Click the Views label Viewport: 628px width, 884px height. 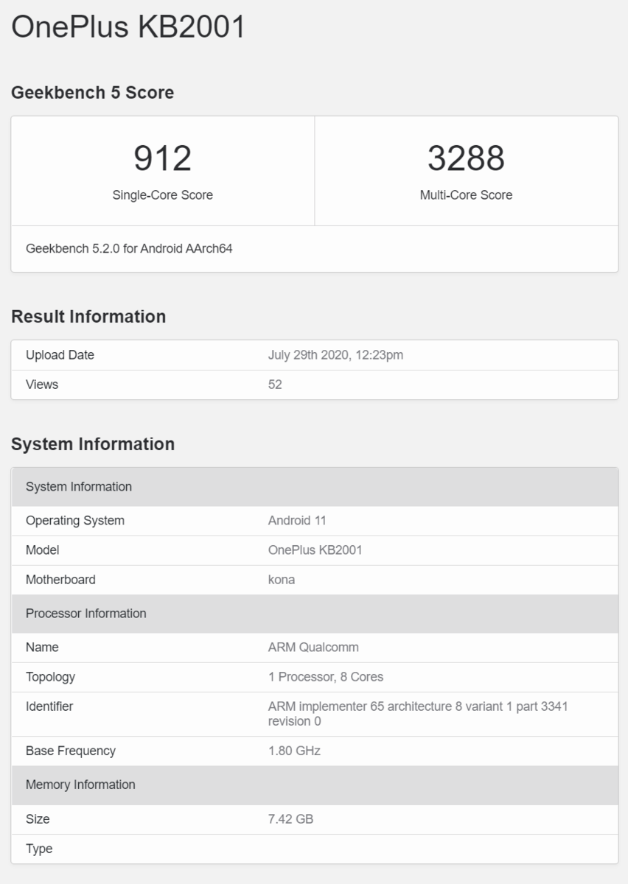42,385
